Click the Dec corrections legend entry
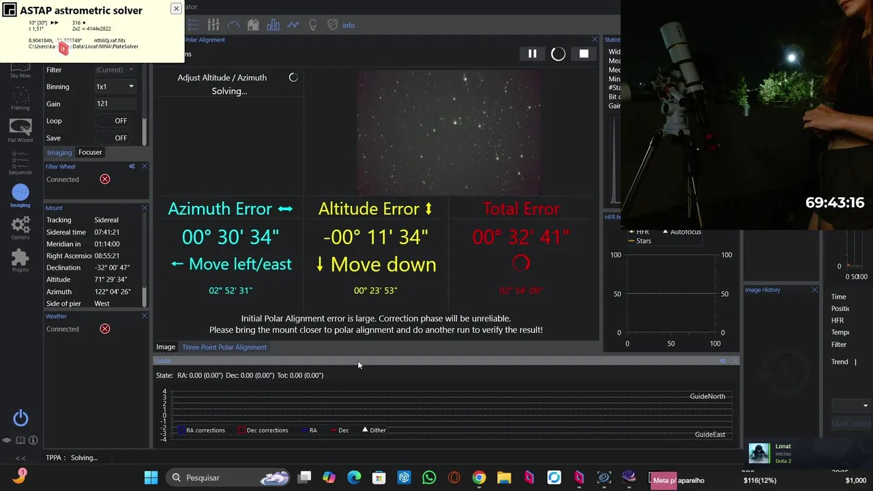The image size is (873, 491). point(263,430)
